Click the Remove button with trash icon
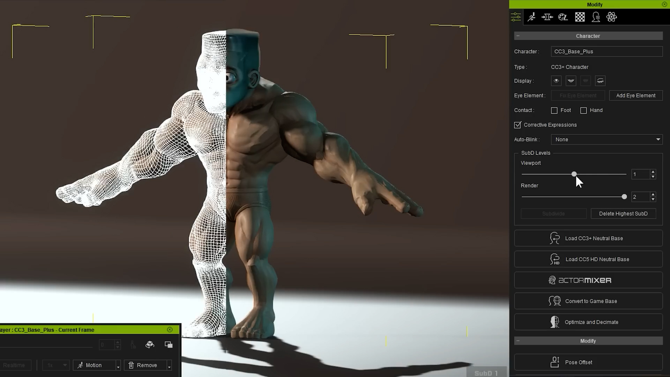This screenshot has height=377, width=670. (x=145, y=365)
